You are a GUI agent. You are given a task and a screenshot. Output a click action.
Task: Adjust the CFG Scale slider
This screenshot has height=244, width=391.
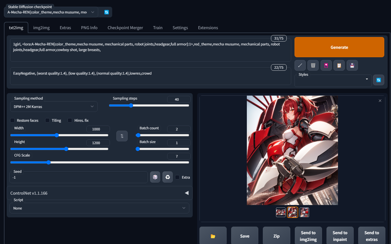click(49, 162)
